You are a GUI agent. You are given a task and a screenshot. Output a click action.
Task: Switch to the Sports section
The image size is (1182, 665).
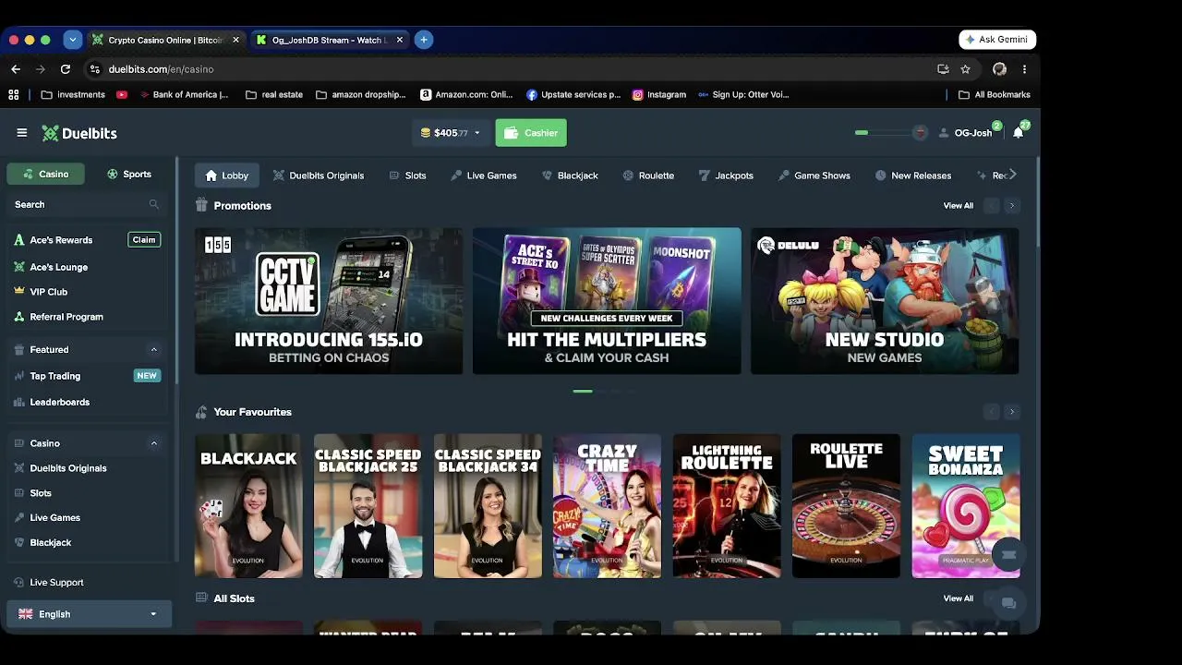pyautogui.click(x=128, y=174)
